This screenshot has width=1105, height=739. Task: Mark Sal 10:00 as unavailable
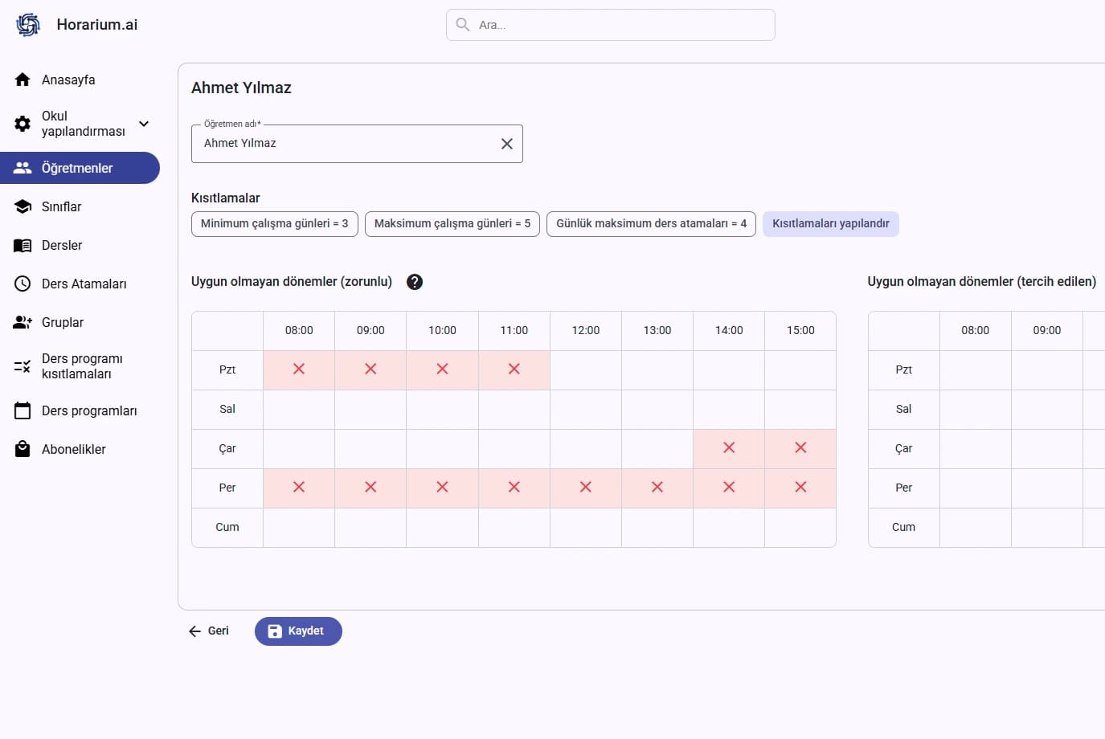(442, 410)
